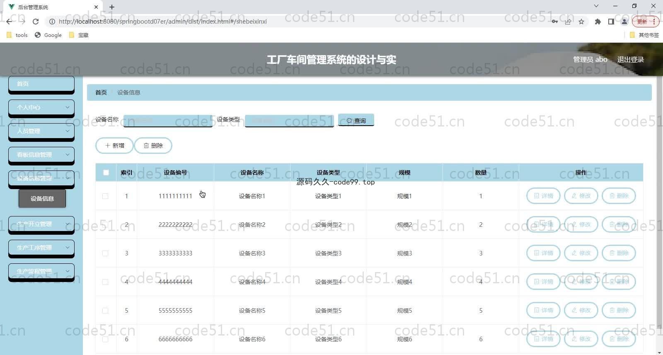Click the 设备编号 column header

(175, 173)
